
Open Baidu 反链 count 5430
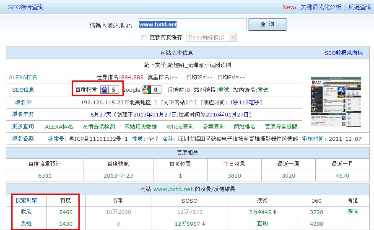66,224
